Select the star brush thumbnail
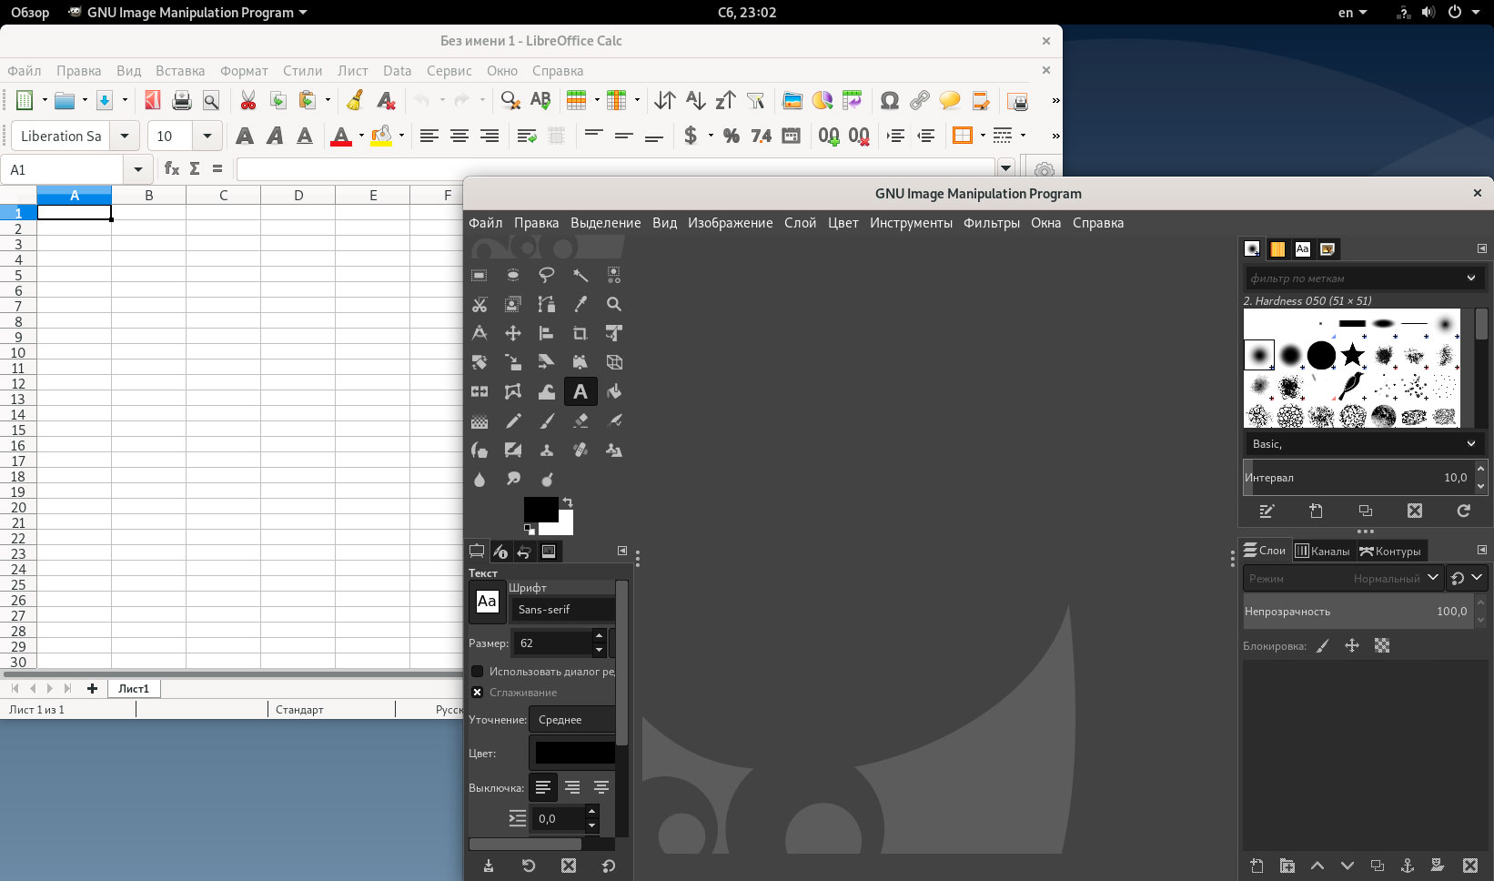This screenshot has height=881, width=1494. 1353,354
